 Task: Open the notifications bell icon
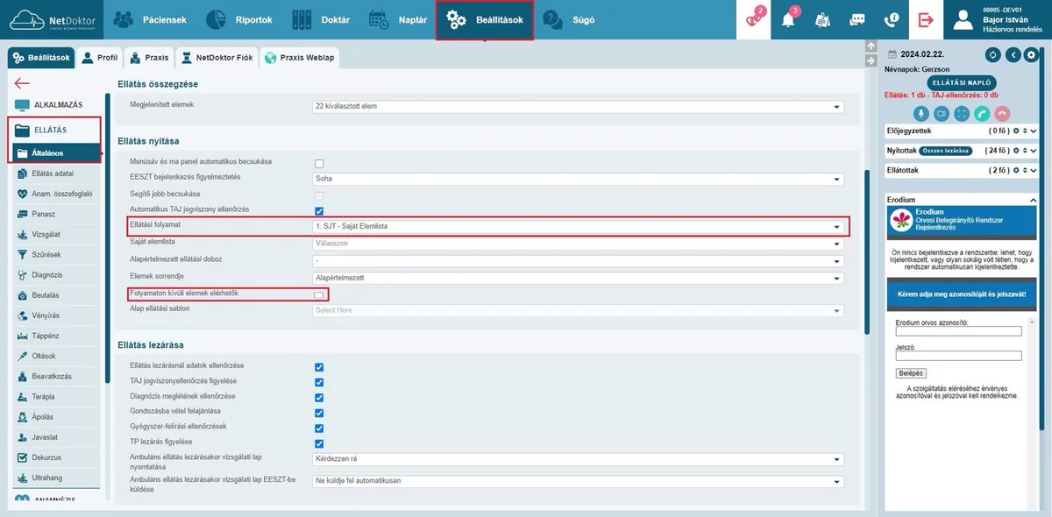pos(789,18)
